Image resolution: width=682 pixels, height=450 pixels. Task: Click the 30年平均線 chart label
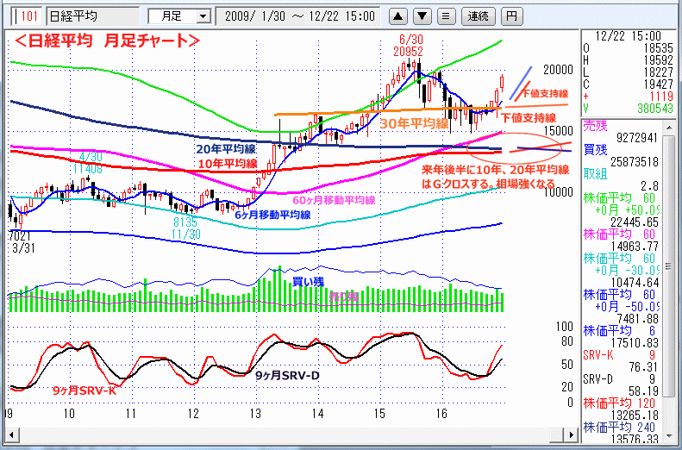(x=414, y=123)
